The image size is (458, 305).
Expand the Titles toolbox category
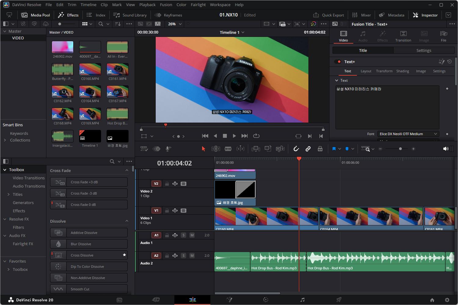point(9,194)
